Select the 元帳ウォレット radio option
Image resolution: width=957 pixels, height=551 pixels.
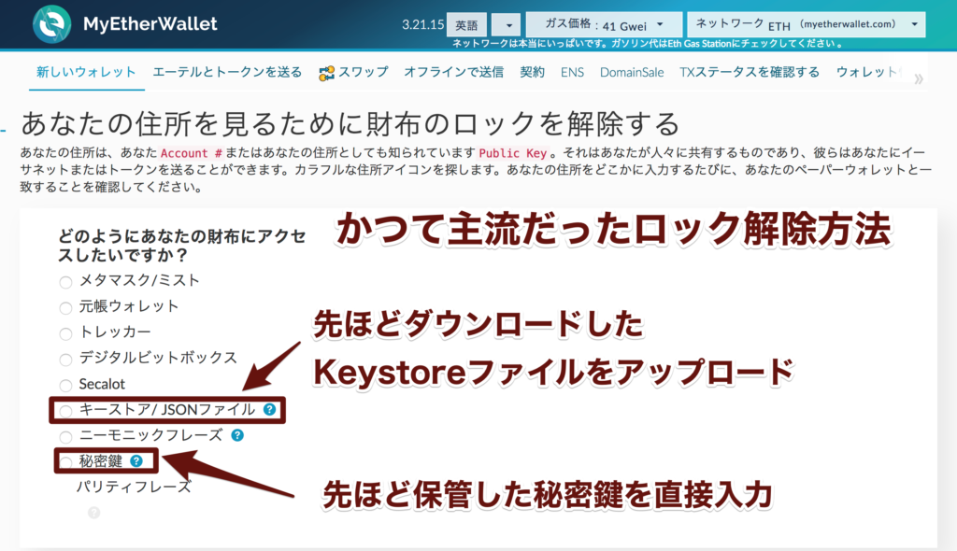point(66,308)
